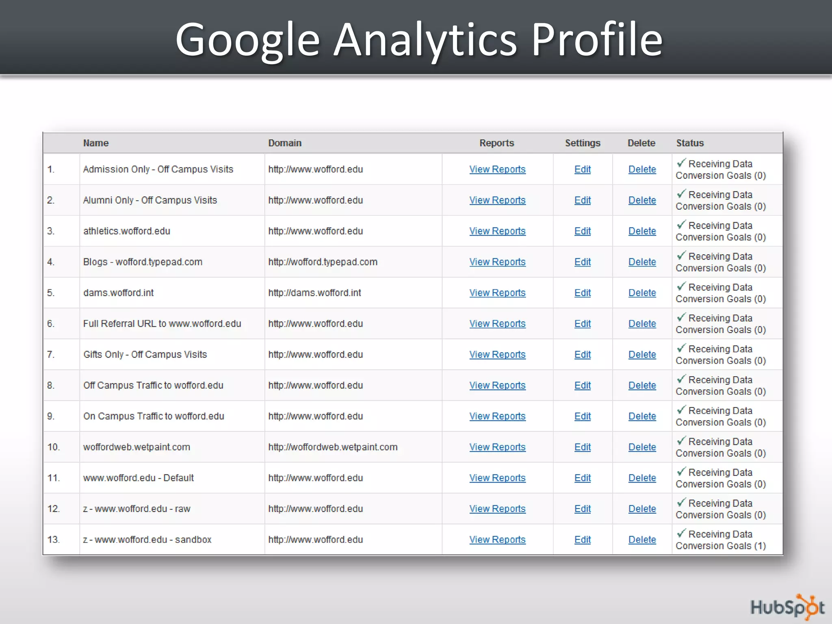Edit the Gifts Only - Off Campus Visits profile
The height and width of the screenshot is (624, 832).
(x=582, y=355)
